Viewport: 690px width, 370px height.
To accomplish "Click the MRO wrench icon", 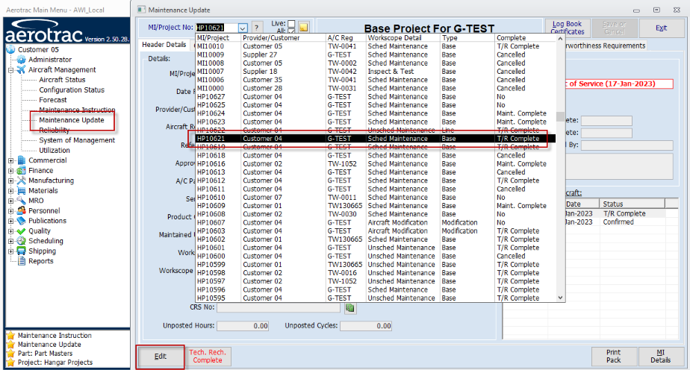I will click(x=21, y=201).
